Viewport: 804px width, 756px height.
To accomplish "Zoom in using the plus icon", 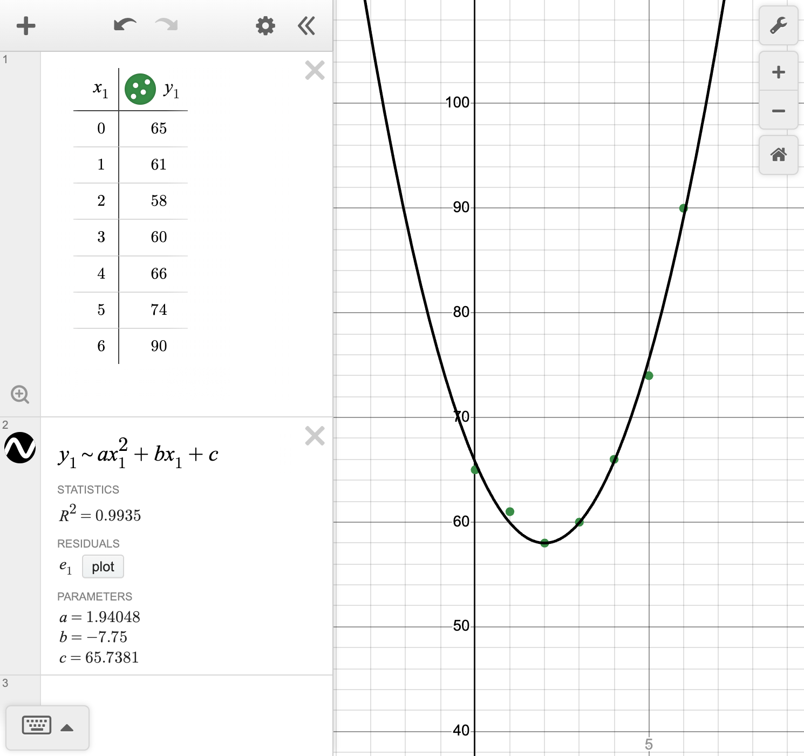I will click(x=778, y=71).
